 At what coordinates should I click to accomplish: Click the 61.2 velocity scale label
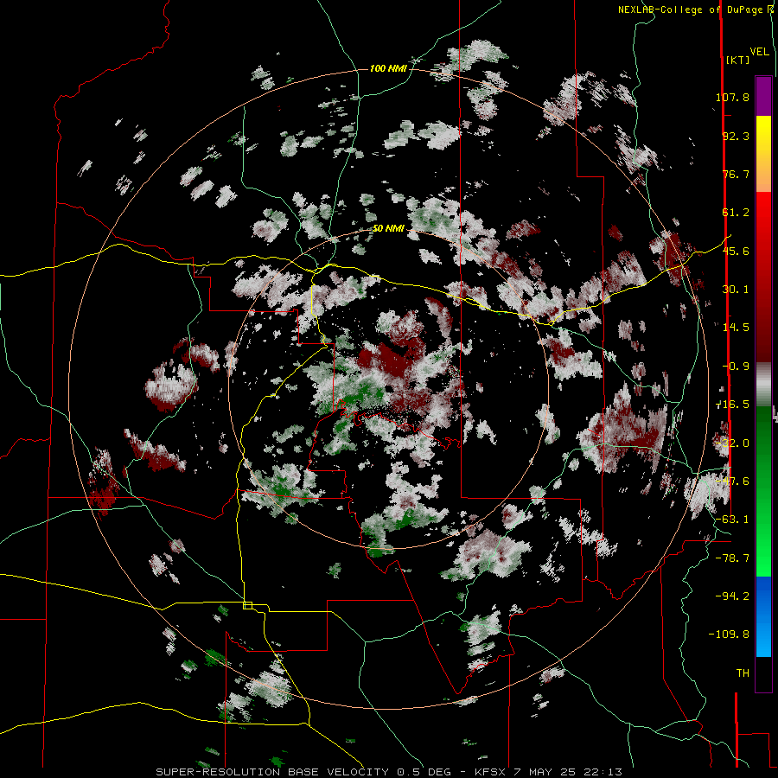tap(736, 213)
